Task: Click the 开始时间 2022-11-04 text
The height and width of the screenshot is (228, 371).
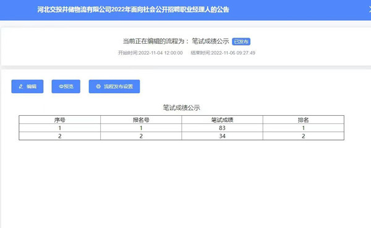Action: (x=150, y=53)
